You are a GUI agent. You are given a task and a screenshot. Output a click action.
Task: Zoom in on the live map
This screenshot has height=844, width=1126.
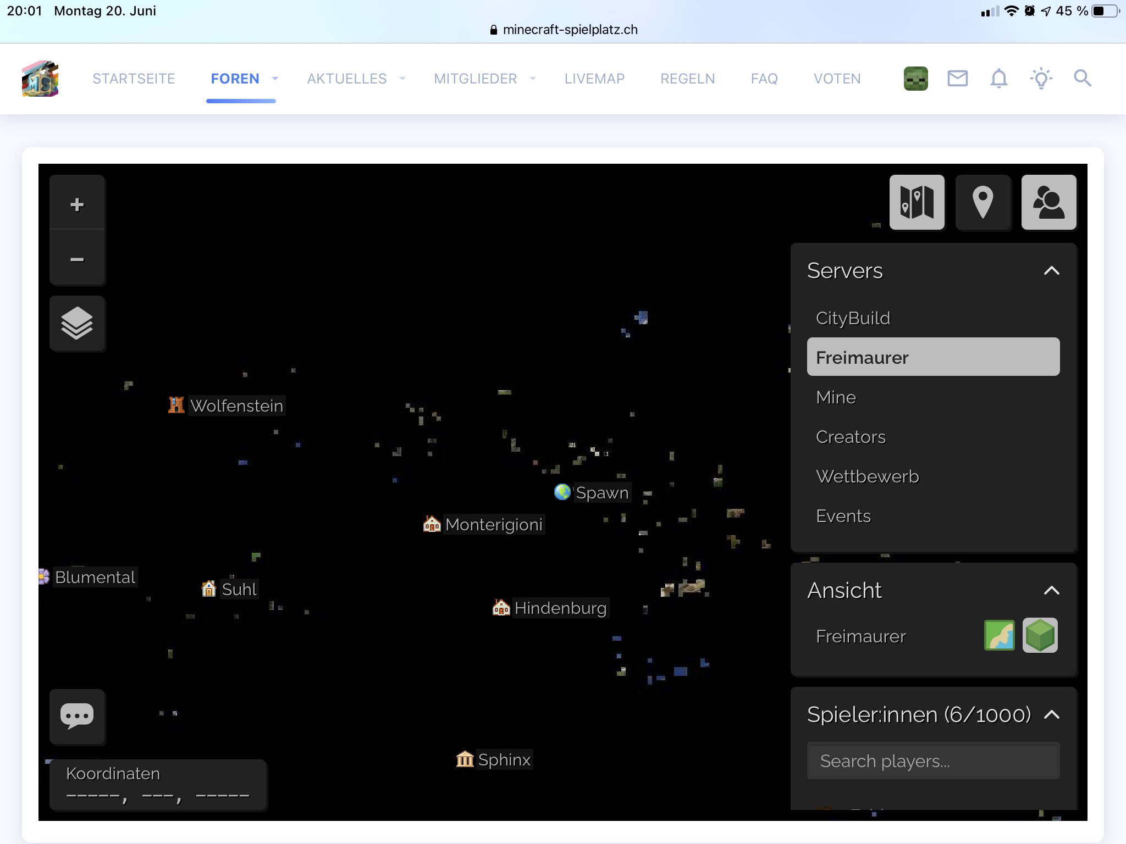click(x=77, y=204)
